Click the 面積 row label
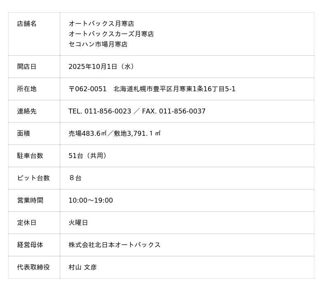Screen dimensions: 330x291 coord(24,134)
